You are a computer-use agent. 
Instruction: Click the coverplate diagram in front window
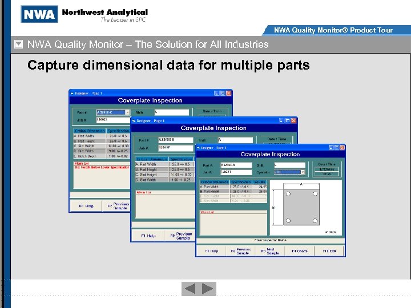[x=305, y=208]
